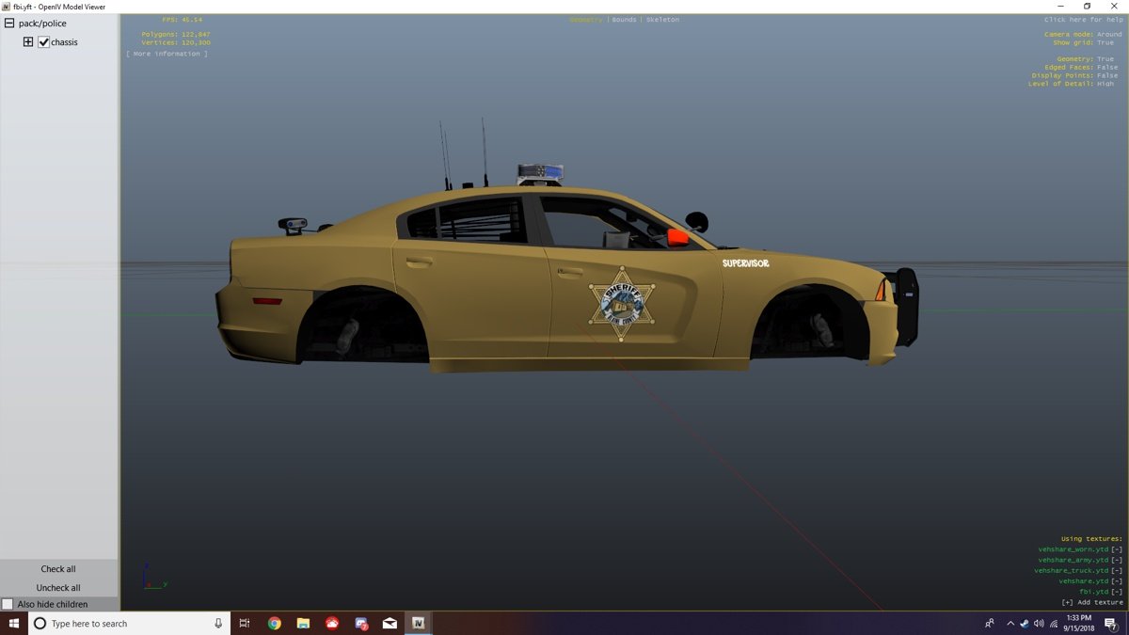1129x635 pixels.
Task: Enable the Also hide children checkbox
Action: 8,604
